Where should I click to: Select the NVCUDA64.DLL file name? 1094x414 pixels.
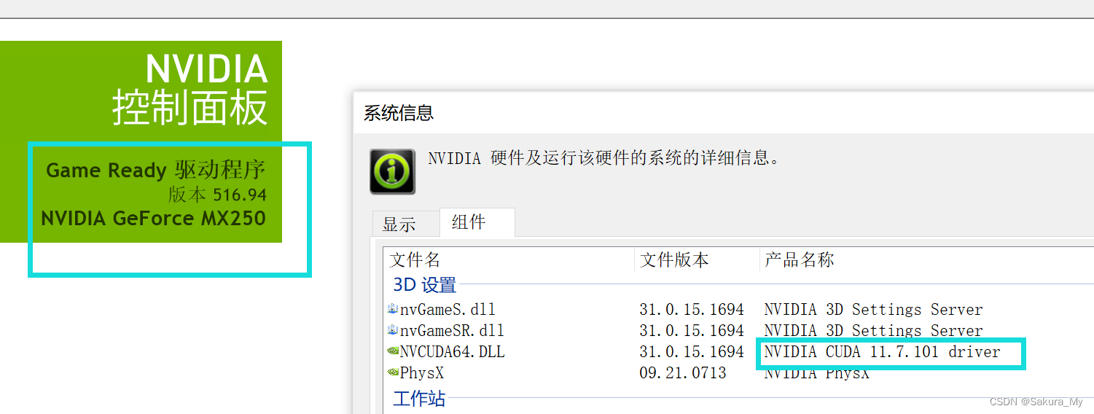point(452,352)
